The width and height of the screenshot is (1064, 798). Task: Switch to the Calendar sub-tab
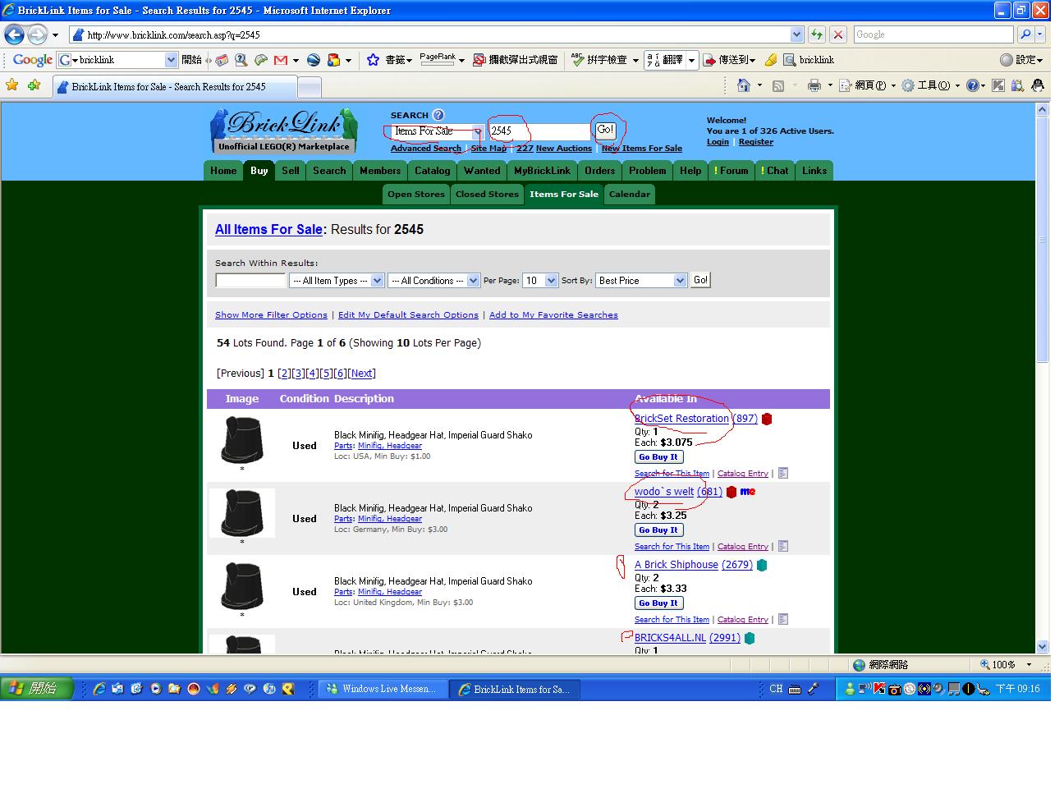pos(630,195)
